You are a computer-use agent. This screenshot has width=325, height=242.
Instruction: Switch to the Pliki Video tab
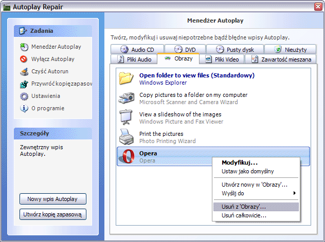tap(222, 59)
